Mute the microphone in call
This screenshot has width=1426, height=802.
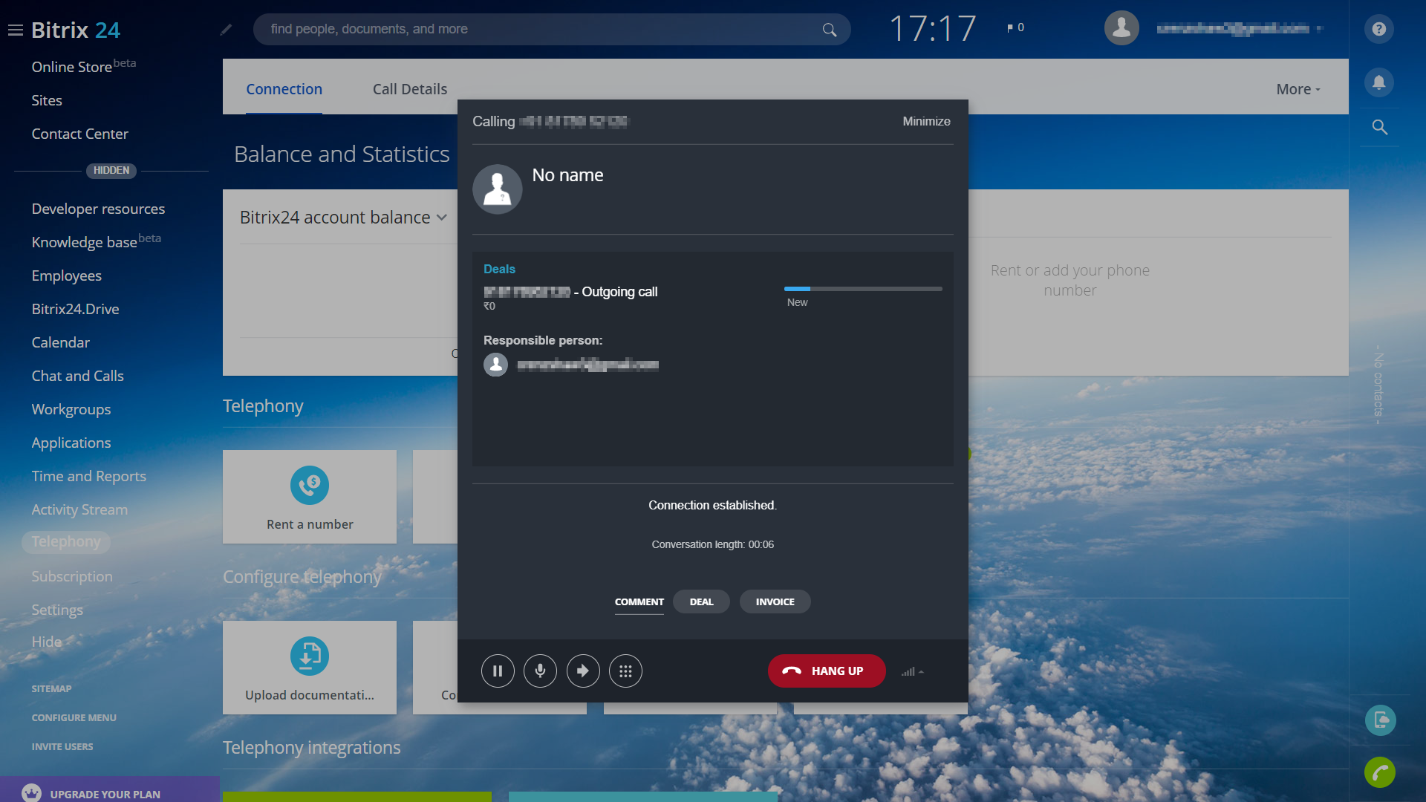[540, 671]
